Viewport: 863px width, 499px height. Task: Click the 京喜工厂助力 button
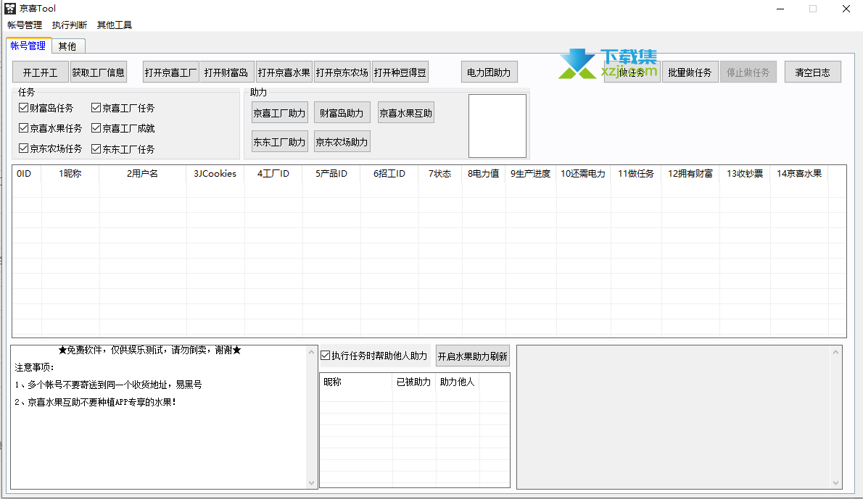pos(280,113)
